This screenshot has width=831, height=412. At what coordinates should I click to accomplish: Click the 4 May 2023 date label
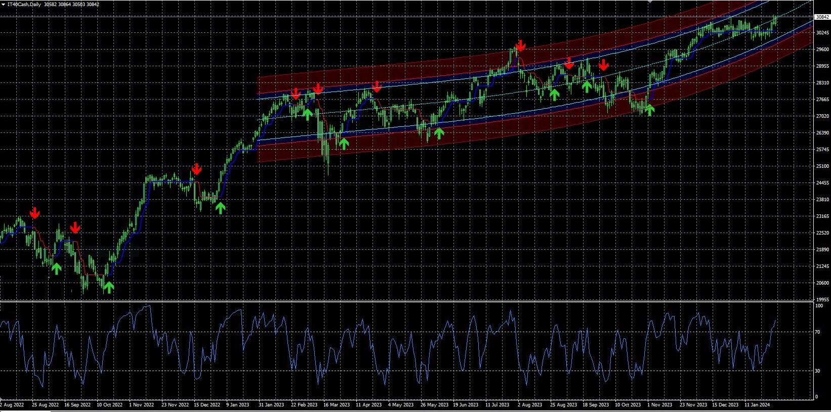coord(401,405)
